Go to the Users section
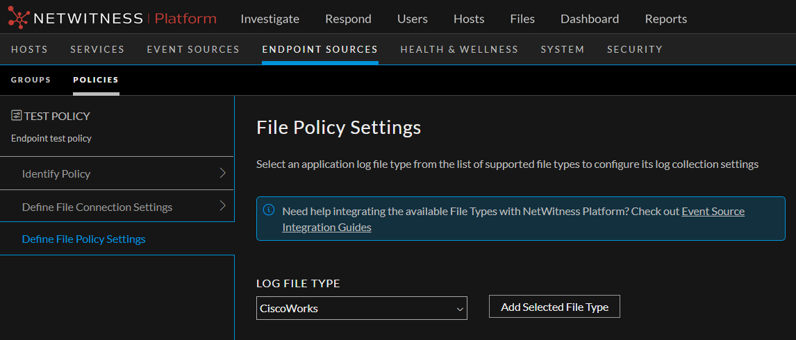 (x=412, y=19)
